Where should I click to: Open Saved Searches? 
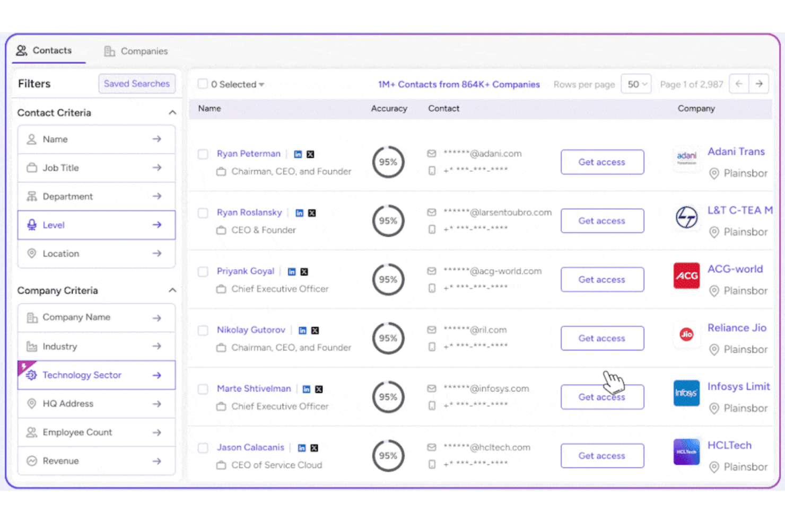[137, 84]
